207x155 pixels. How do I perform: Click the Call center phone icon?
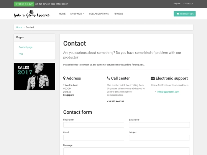pos(108,78)
